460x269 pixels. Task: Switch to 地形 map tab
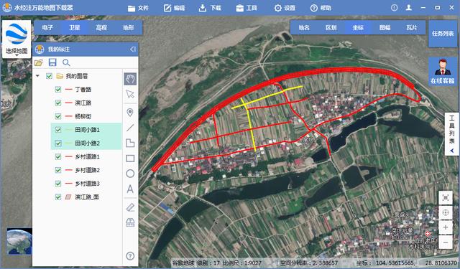129,28
